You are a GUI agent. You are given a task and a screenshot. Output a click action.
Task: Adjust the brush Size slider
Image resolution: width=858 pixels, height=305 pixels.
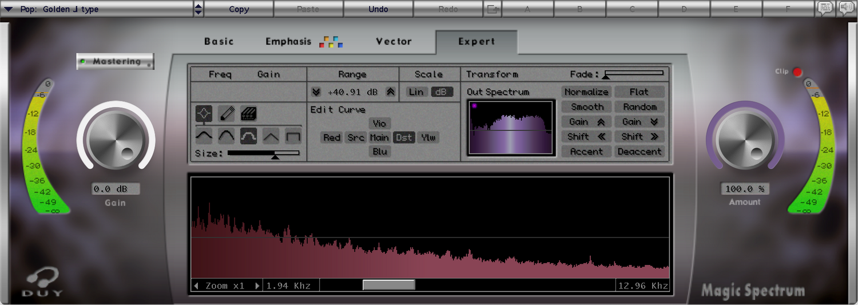tap(275, 154)
